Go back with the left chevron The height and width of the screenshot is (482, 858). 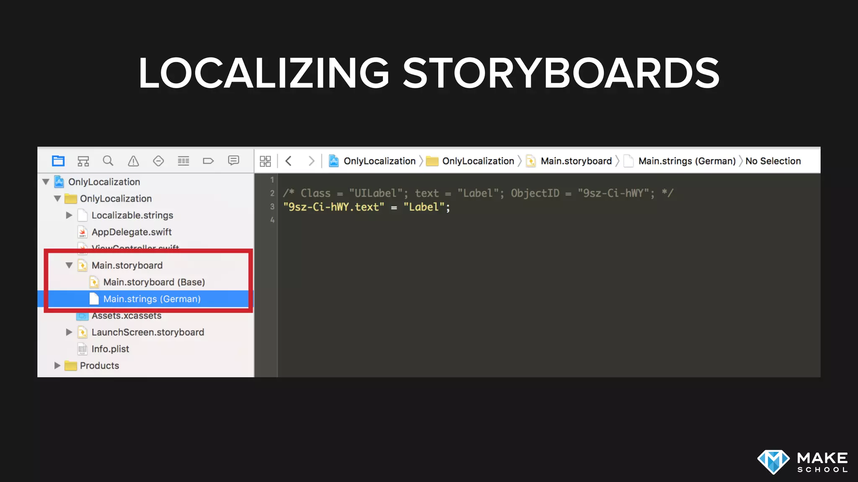[288, 161]
